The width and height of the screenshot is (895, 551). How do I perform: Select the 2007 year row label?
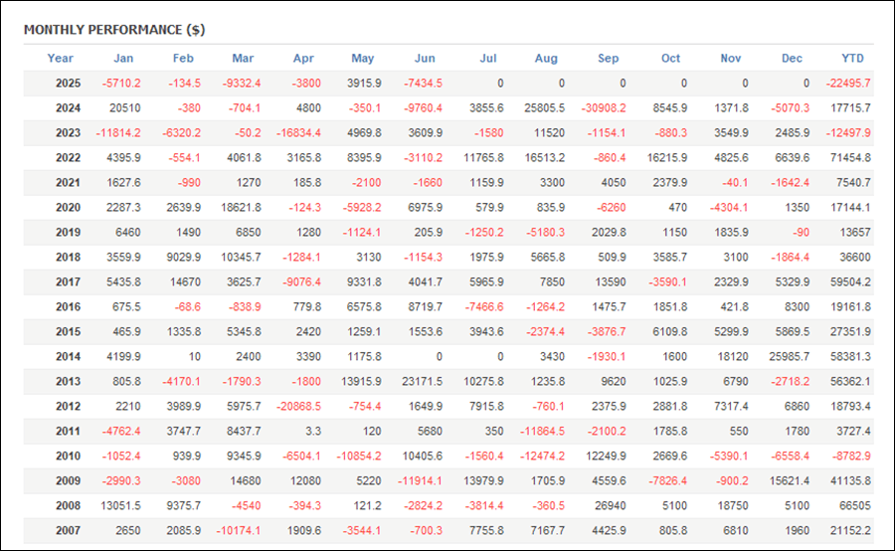click(68, 530)
